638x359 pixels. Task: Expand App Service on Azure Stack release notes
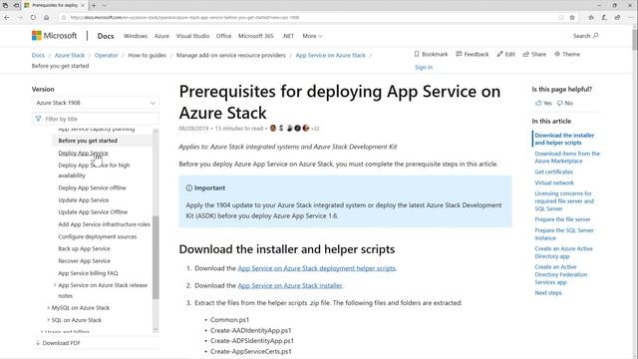pyautogui.click(x=55, y=285)
